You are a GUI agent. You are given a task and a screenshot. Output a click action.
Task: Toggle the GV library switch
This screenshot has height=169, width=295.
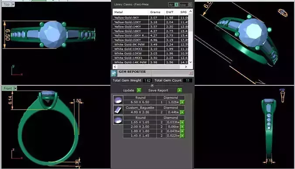(173, 5)
